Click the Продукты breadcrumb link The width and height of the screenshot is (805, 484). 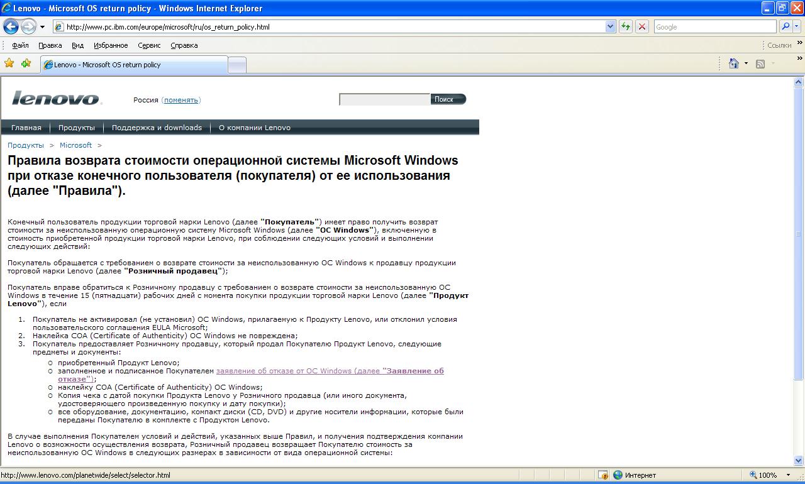[x=26, y=145]
